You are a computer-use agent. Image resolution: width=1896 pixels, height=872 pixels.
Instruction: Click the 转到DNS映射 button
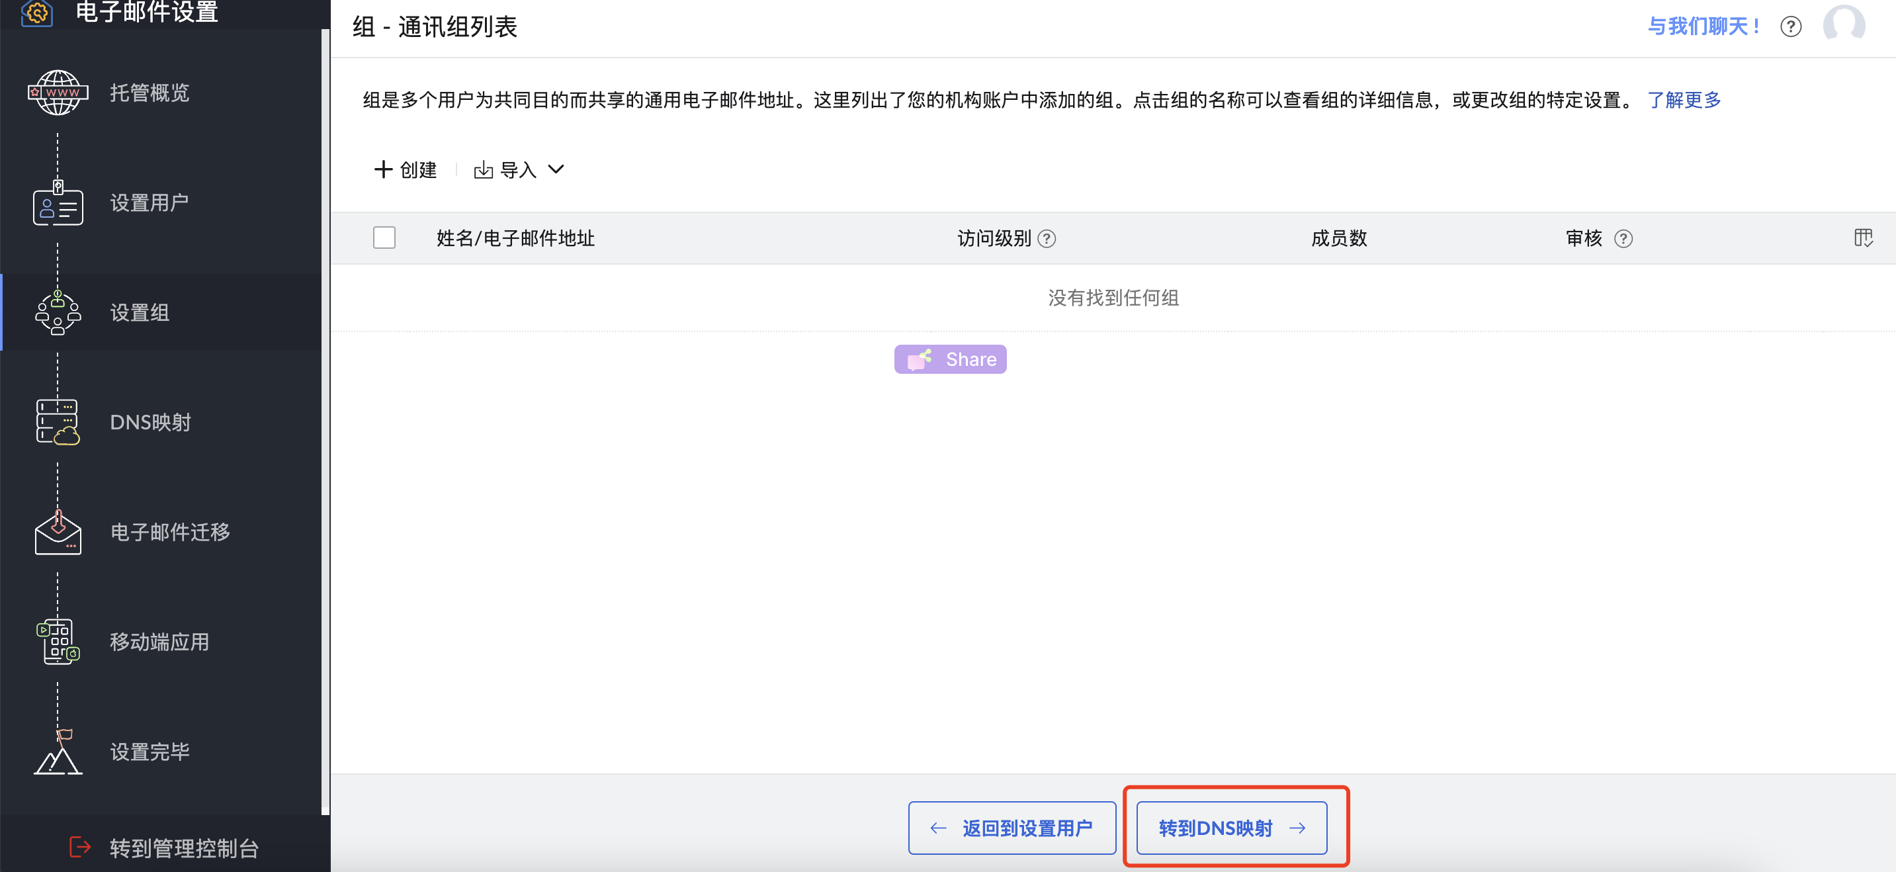point(1231,828)
